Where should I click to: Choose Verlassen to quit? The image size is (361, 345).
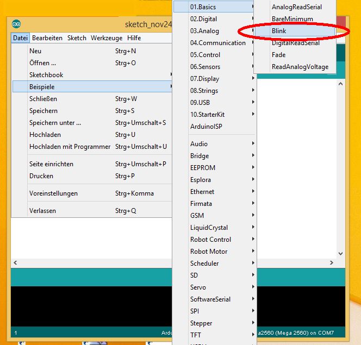click(92, 211)
